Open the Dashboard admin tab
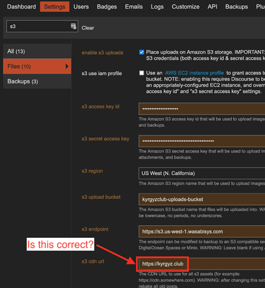Image resolution: width=265 pixels, height=288 pixels. pos(21,7)
